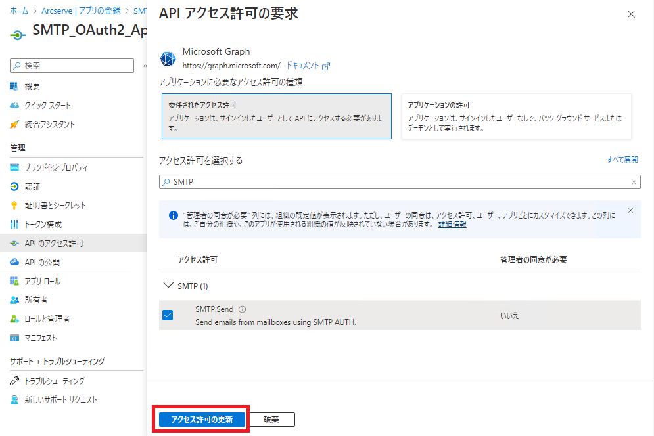Open トークン構成 menu item
Screen dimensions: 654x436
43,225
